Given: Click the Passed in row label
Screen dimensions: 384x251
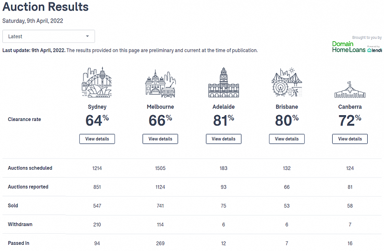Looking at the screenshot, I should [18, 243].
